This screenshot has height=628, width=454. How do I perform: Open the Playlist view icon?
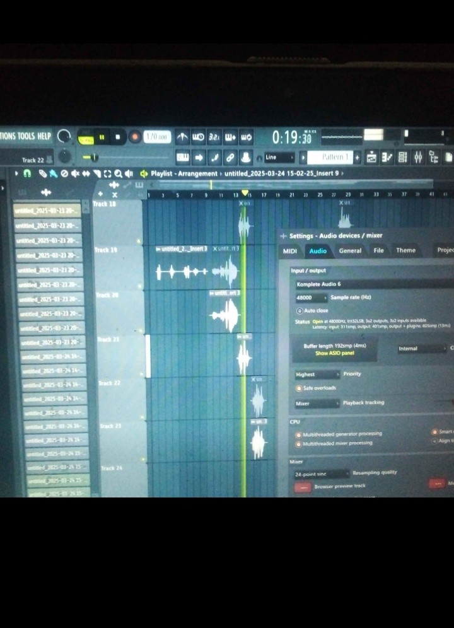(371, 158)
